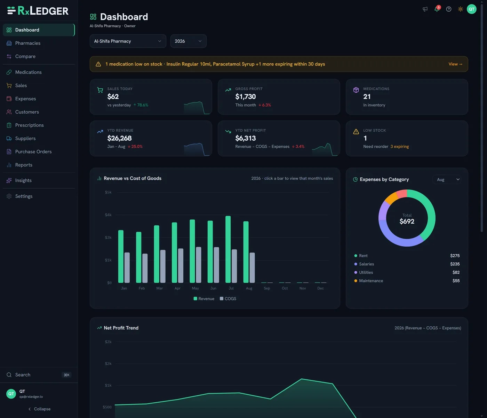Click the Medications pill icon in sidebar
This screenshot has height=418, width=487.
click(x=9, y=72)
